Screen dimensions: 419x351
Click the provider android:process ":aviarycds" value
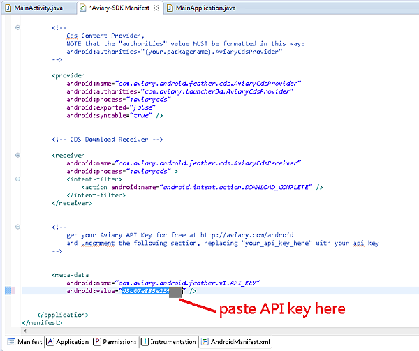point(147,99)
